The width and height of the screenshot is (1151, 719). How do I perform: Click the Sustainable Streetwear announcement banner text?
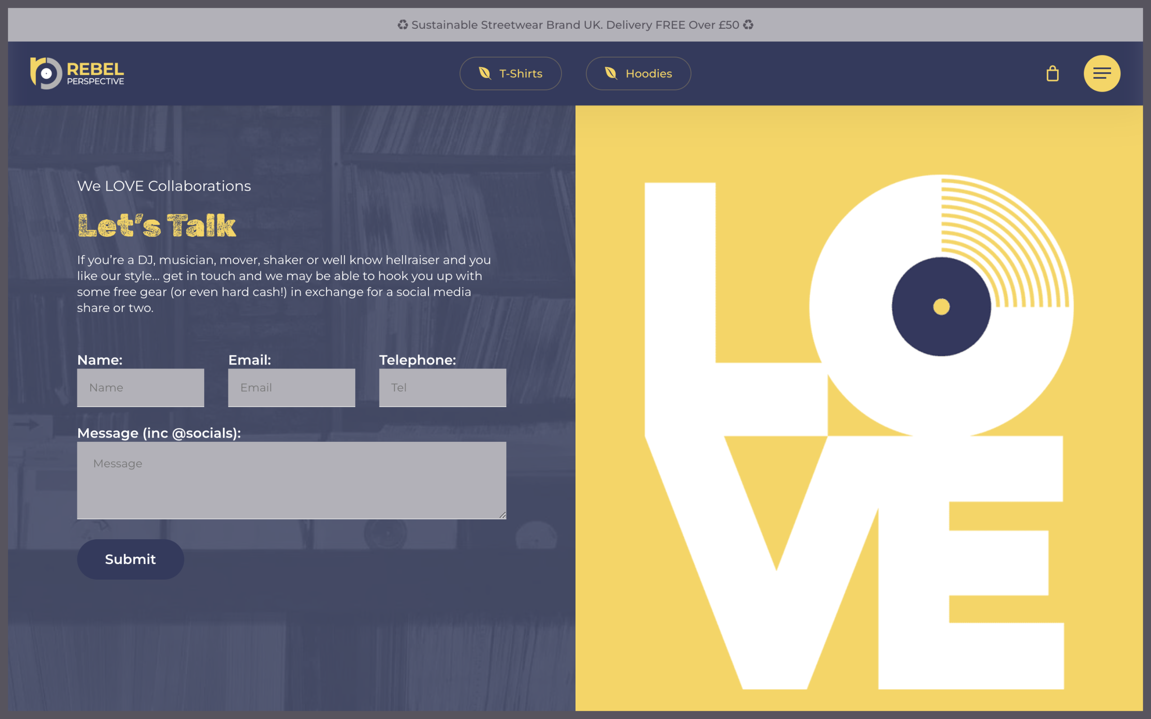575,25
